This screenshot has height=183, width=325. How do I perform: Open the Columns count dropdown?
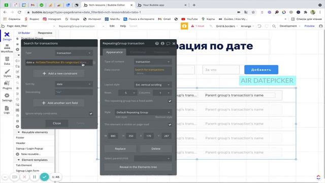point(162,93)
